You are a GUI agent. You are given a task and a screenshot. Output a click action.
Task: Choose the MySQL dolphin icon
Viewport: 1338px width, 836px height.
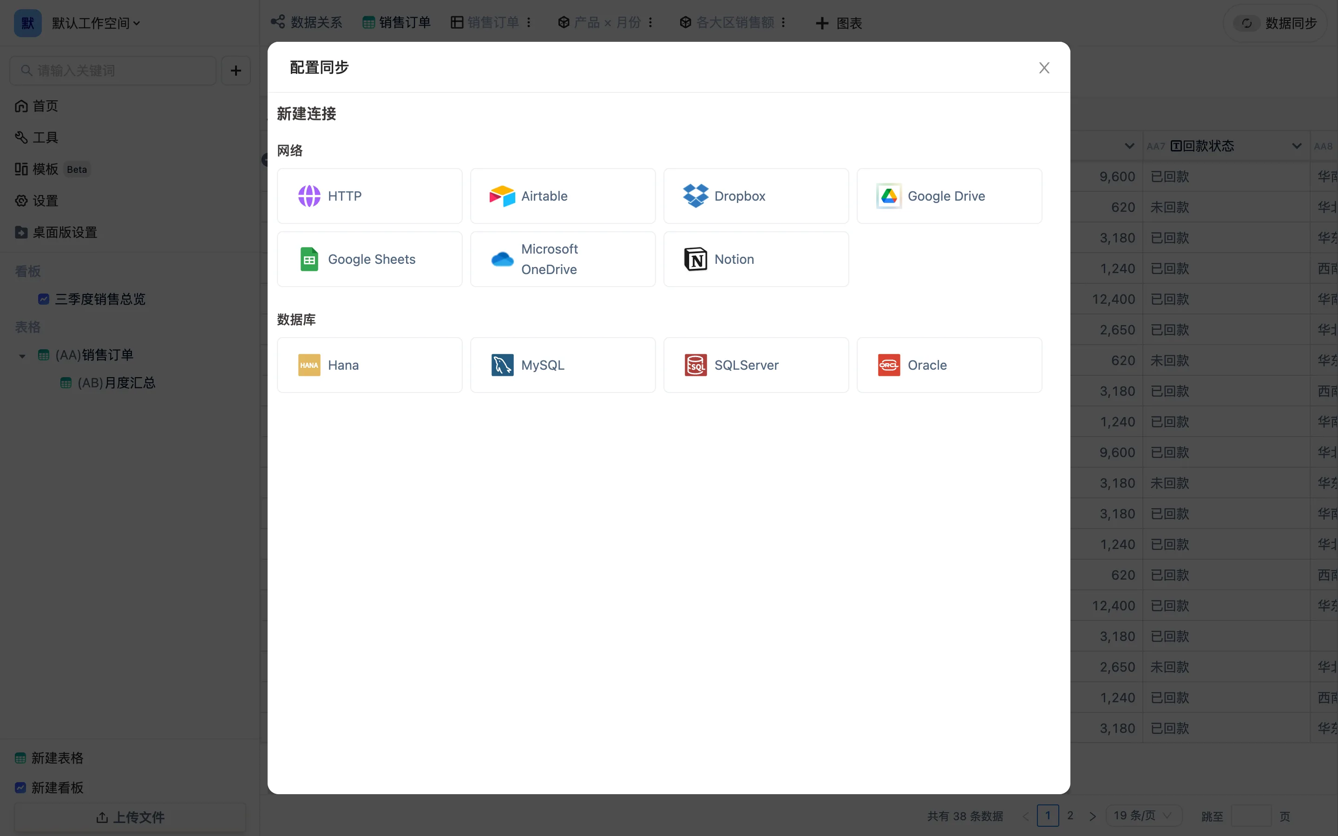(502, 366)
